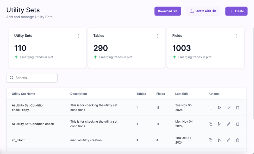This screenshot has width=254, height=154.
Task: Open Fields card options menu
Action: [237, 36]
